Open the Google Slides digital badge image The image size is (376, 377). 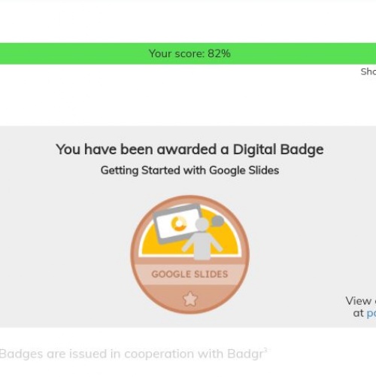click(190, 254)
